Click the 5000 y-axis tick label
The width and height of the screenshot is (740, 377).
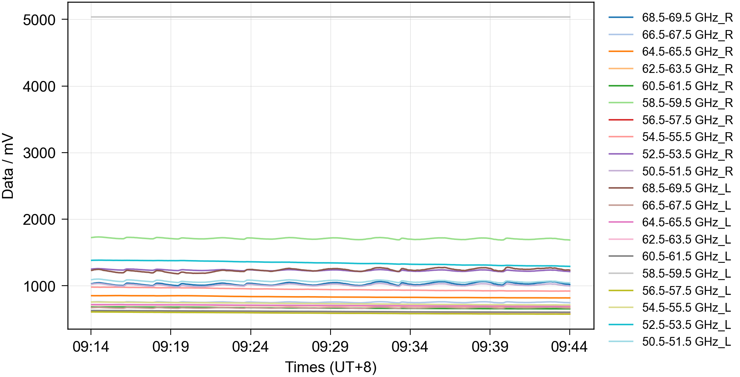coord(39,20)
